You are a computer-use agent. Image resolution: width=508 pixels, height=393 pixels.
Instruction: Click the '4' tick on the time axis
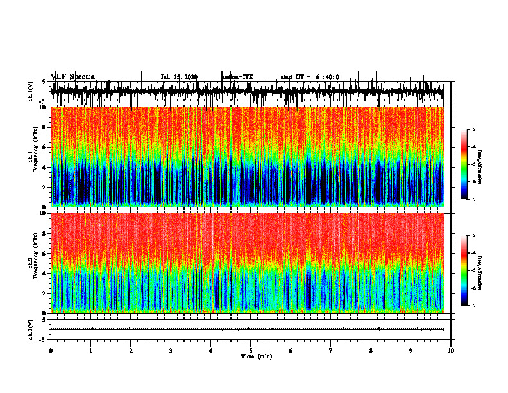pos(211,351)
